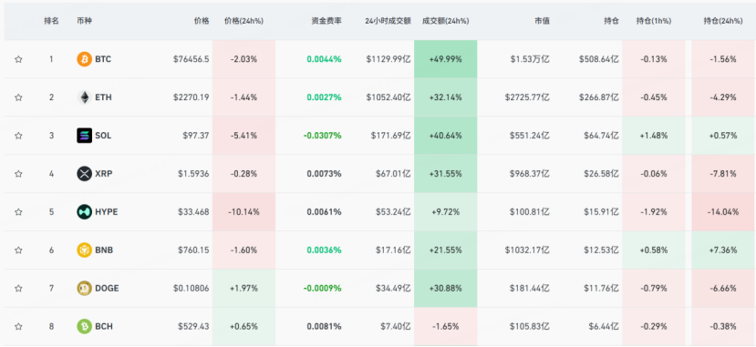Viewport: 756px width, 347px height.
Task: Add BCH to favorites via star
Action: (18, 326)
